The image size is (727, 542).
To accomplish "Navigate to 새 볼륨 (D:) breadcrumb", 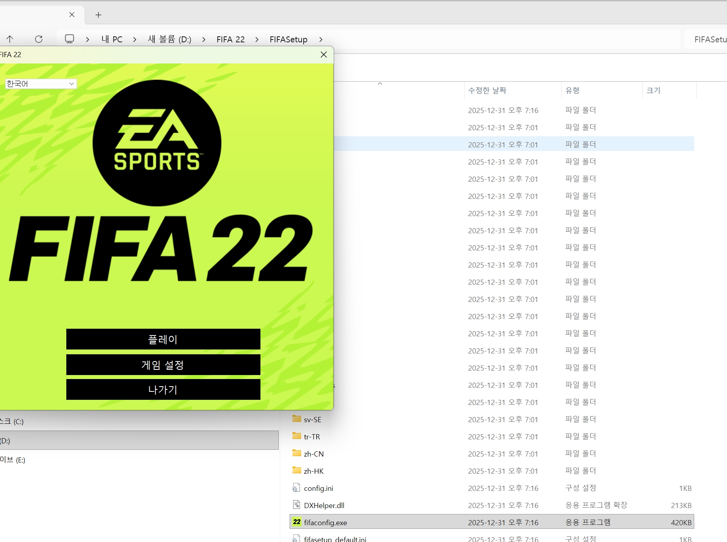I will tap(170, 39).
